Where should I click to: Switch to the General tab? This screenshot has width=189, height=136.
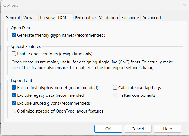pos(13,17)
